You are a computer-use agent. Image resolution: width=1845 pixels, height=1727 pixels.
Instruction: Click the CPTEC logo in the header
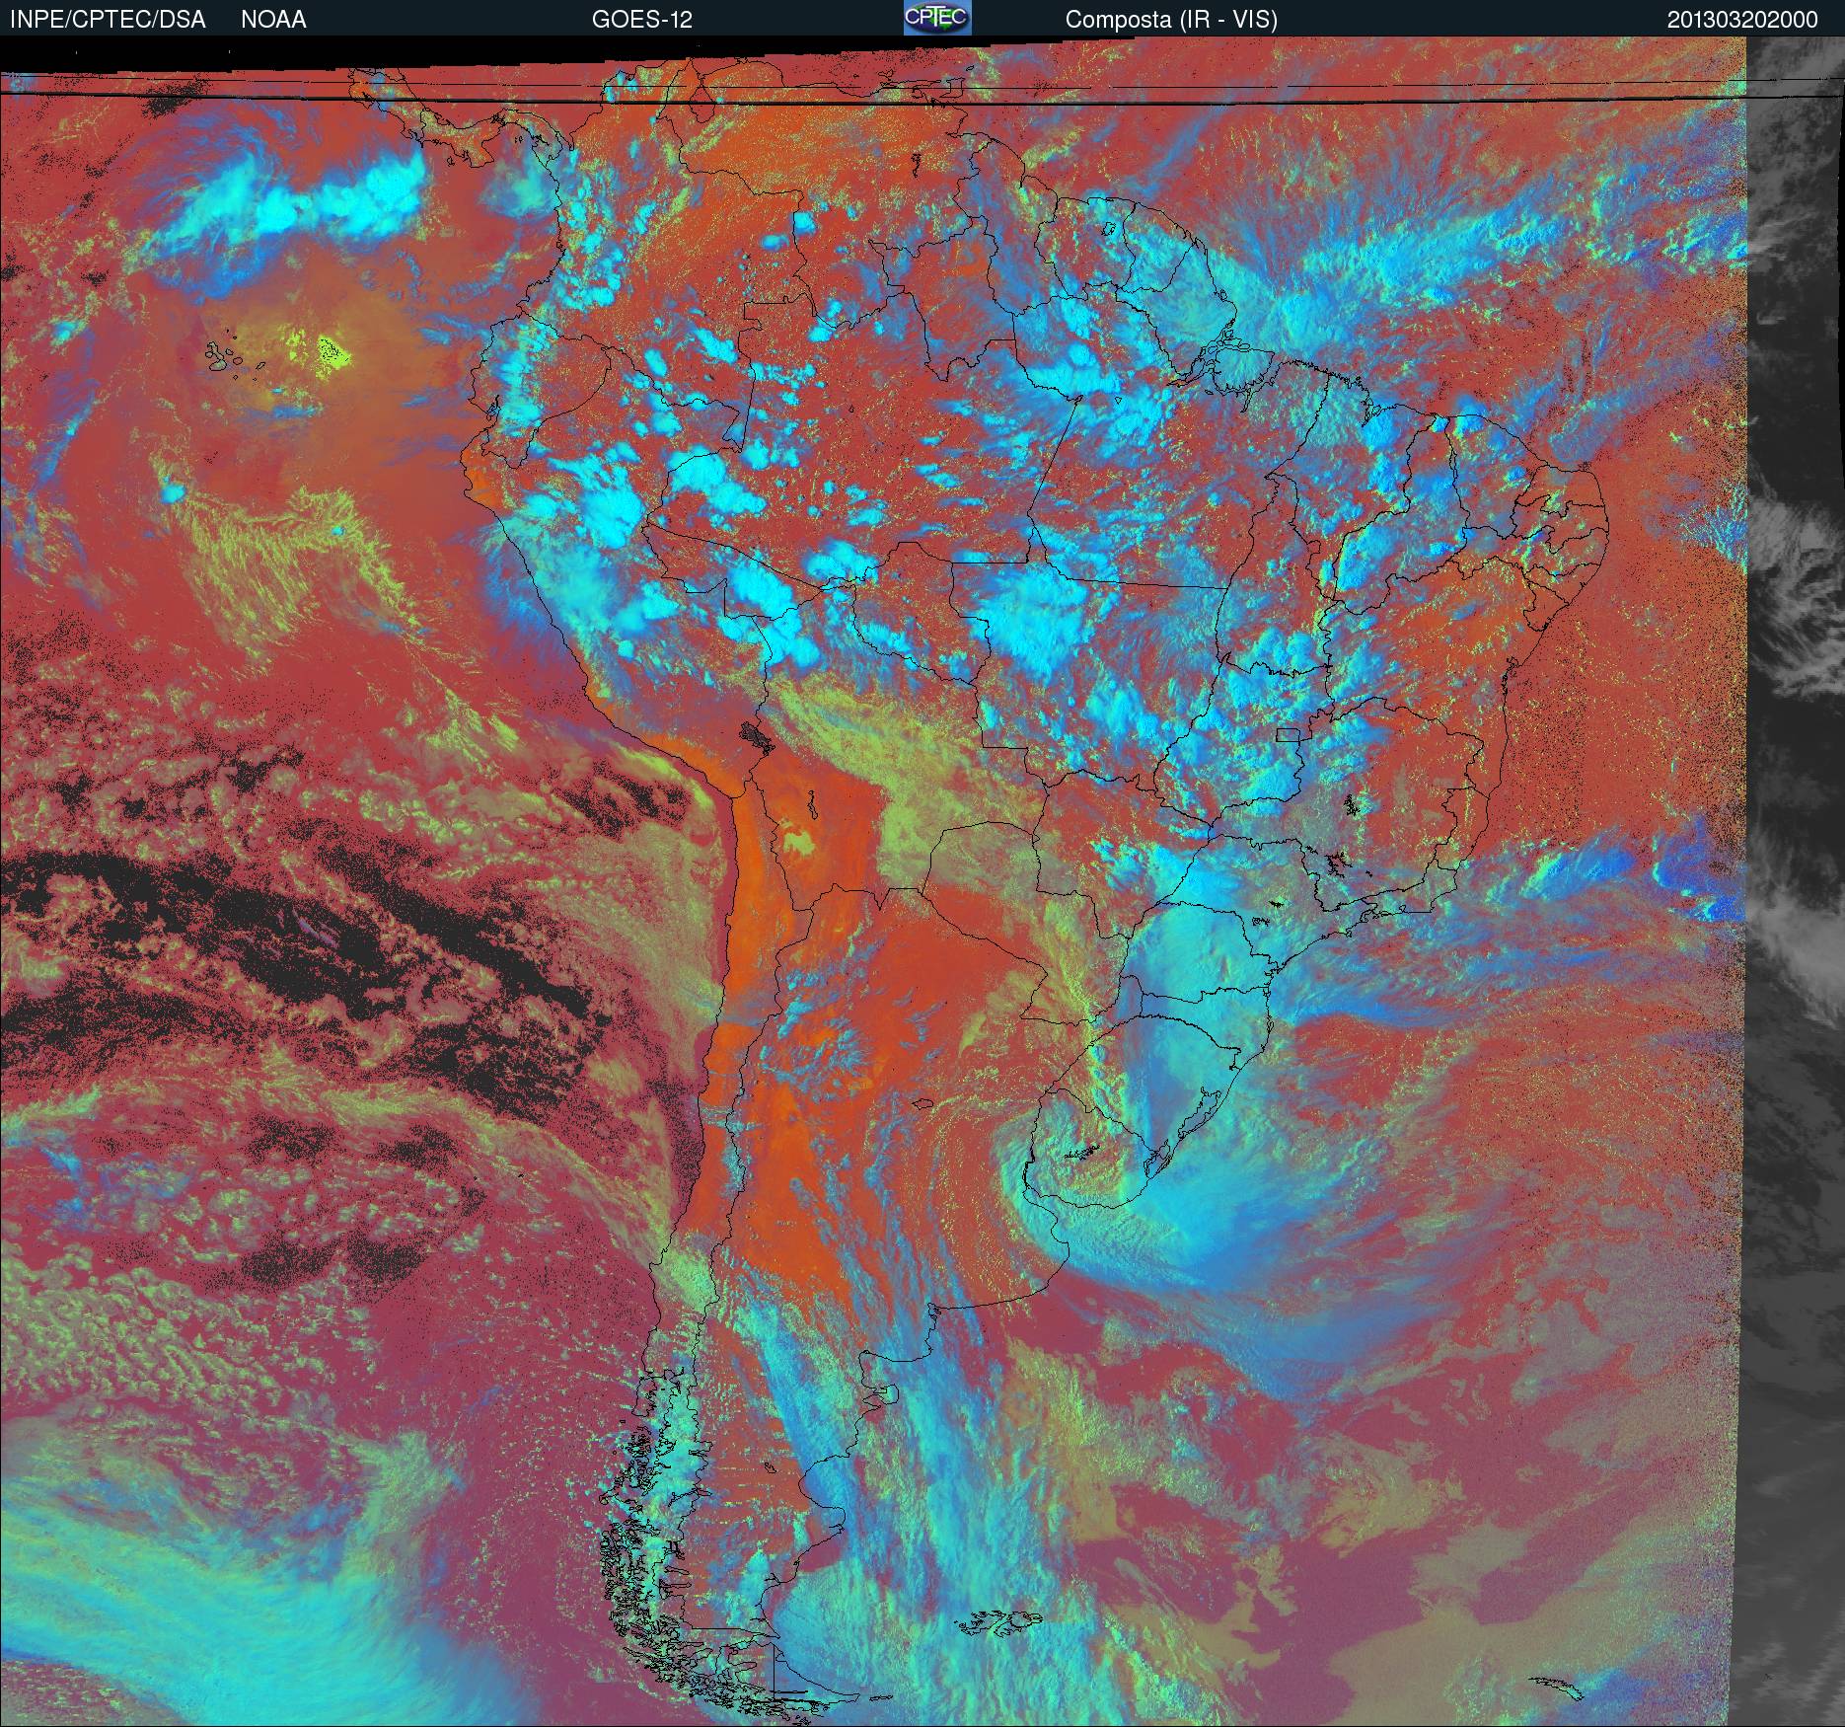[937, 18]
